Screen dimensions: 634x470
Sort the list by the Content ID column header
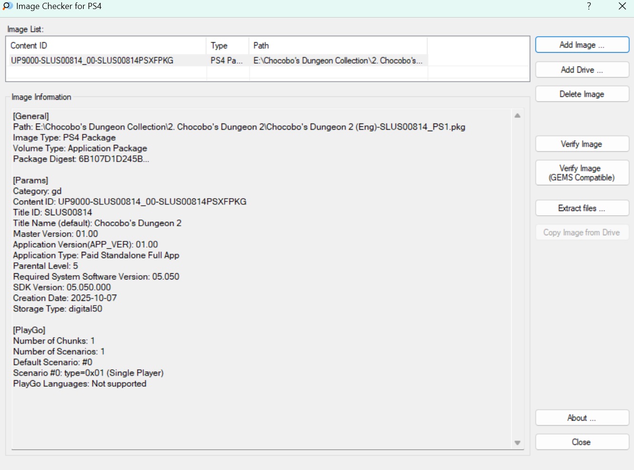pos(106,46)
